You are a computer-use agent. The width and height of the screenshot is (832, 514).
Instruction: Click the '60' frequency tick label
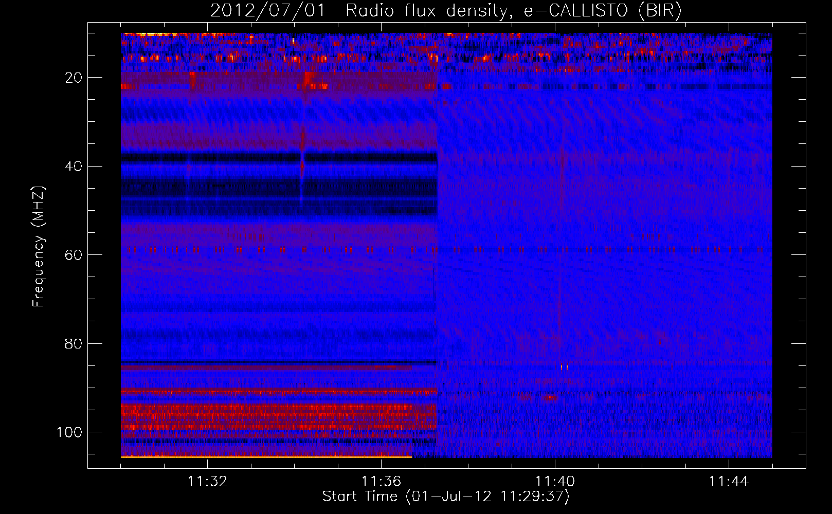point(74,255)
